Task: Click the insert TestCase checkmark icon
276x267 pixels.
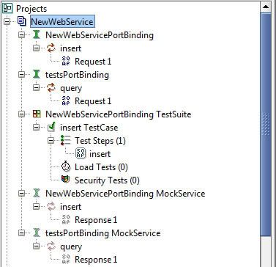Action: [x=51, y=127]
